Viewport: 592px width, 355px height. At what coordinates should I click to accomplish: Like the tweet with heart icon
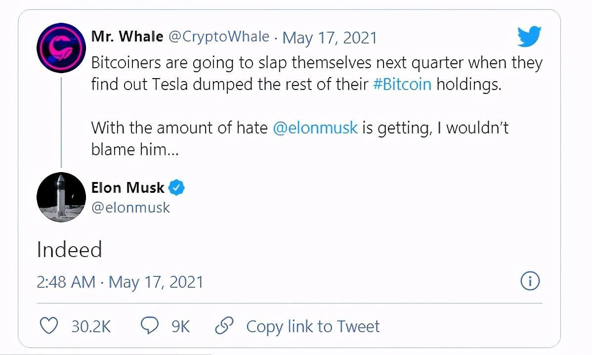point(48,326)
